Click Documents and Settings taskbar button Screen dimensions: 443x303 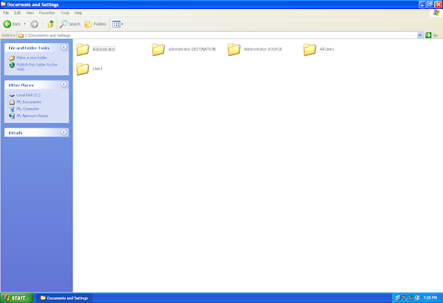64,298
